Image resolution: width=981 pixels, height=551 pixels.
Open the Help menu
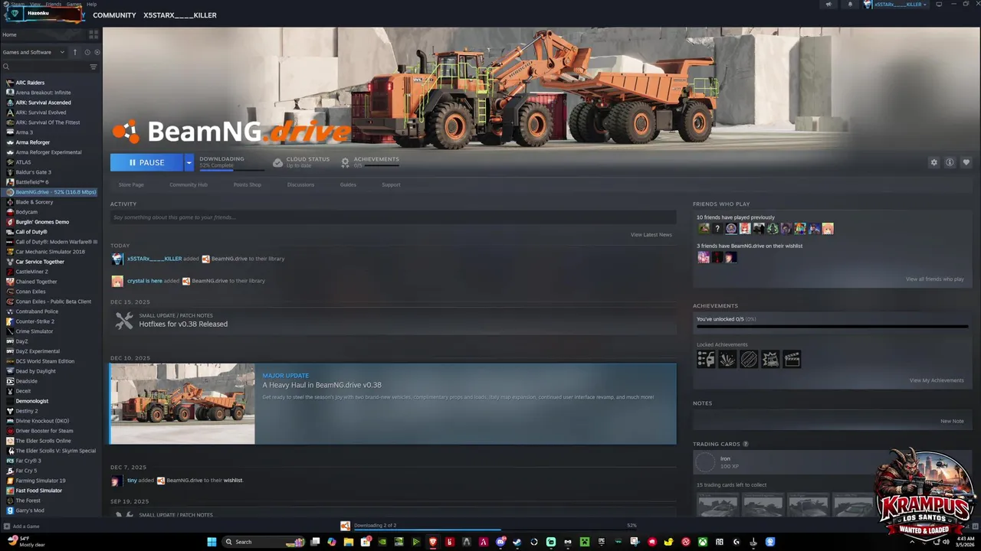[92, 4]
